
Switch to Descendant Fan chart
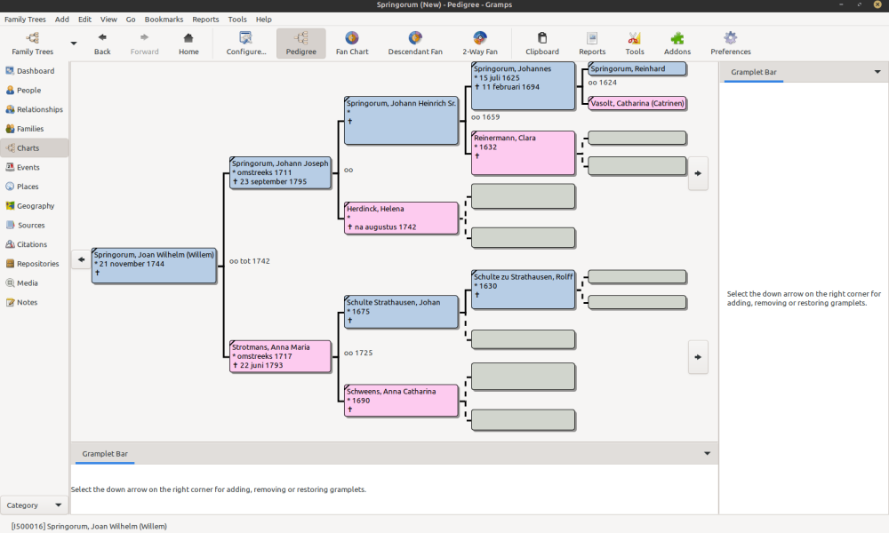point(414,43)
